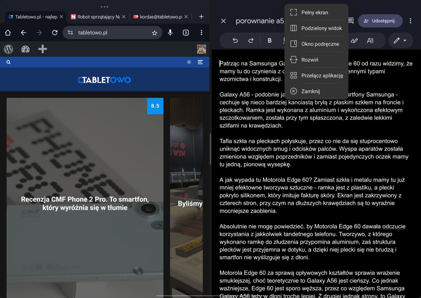Image resolution: width=421 pixels, height=298 pixels.
Task: Navigate forward in Chrome
Action: (x=39, y=32)
